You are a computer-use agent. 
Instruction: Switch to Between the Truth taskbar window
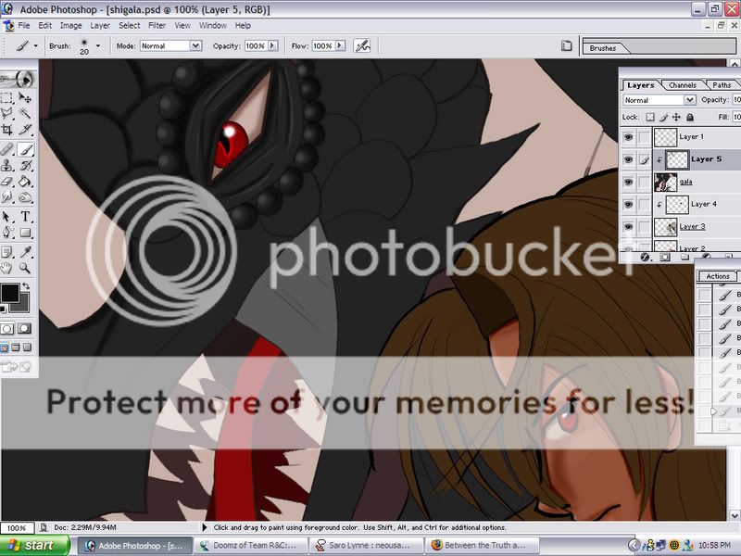click(x=482, y=546)
